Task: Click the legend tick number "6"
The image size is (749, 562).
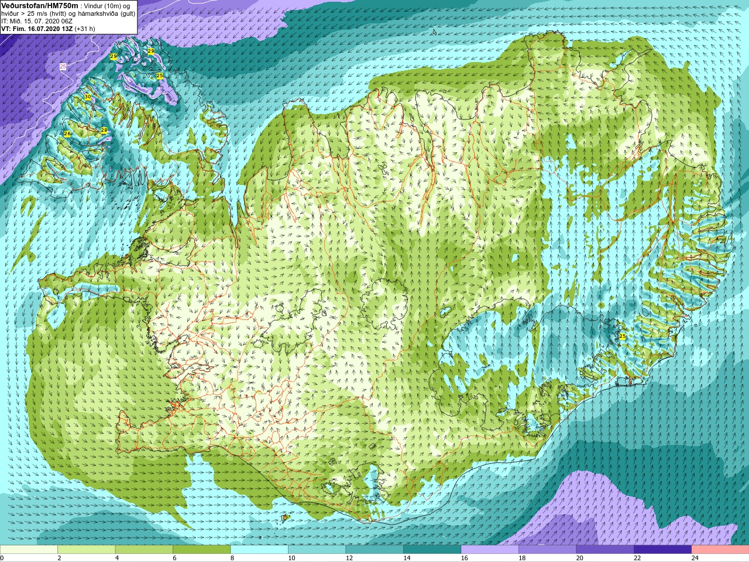Action: [174, 558]
